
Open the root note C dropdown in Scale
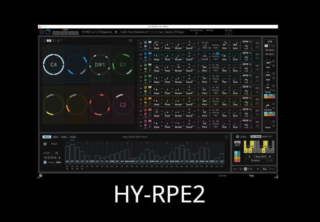(250, 156)
